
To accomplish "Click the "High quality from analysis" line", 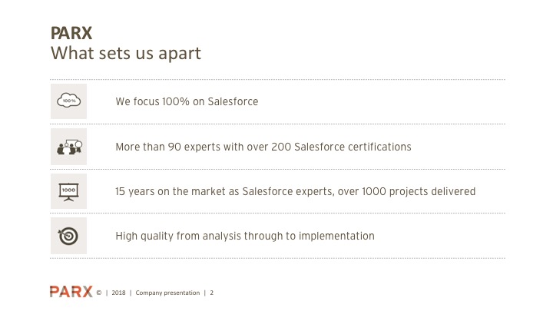I will coord(245,236).
